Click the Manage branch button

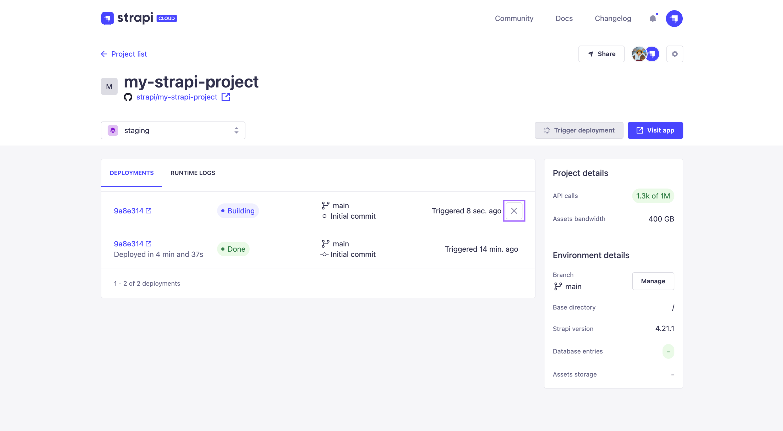point(653,281)
